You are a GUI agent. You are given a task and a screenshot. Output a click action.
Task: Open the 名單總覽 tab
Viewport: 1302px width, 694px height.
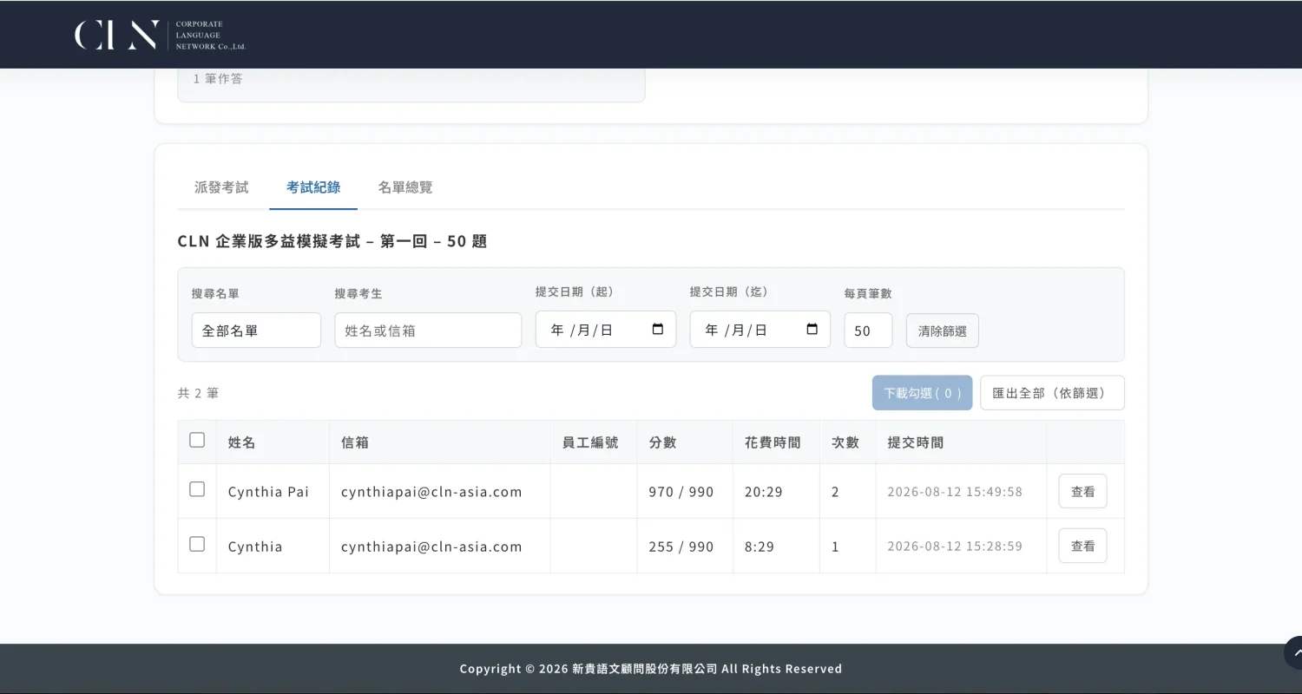[x=405, y=187]
